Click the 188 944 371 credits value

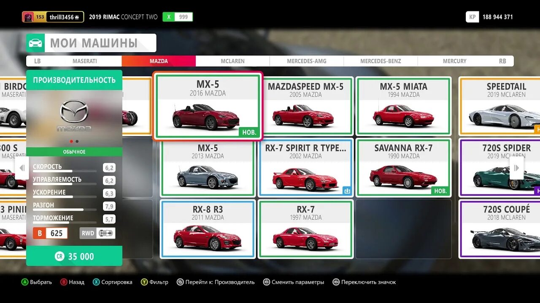pos(498,17)
